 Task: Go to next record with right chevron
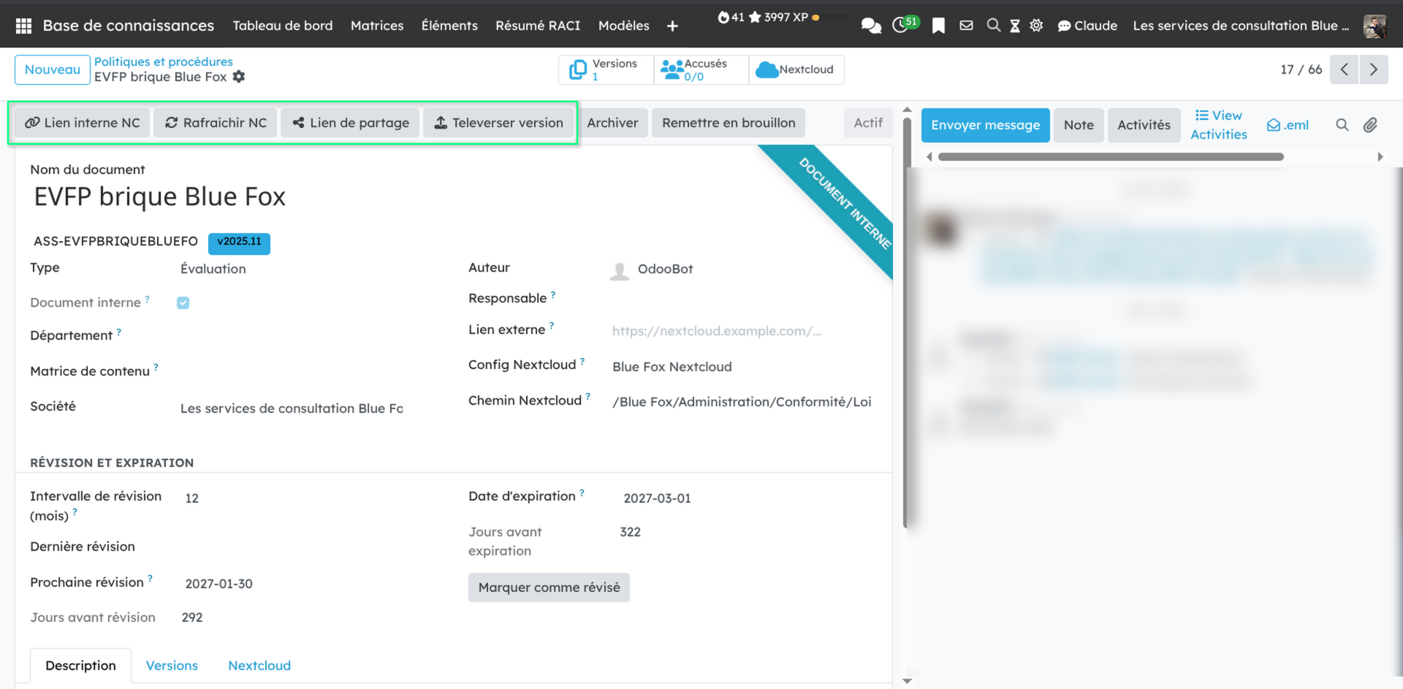[1374, 69]
